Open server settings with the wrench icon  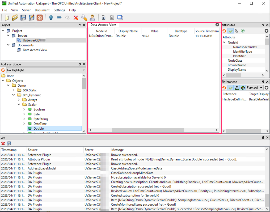tap(84, 18)
